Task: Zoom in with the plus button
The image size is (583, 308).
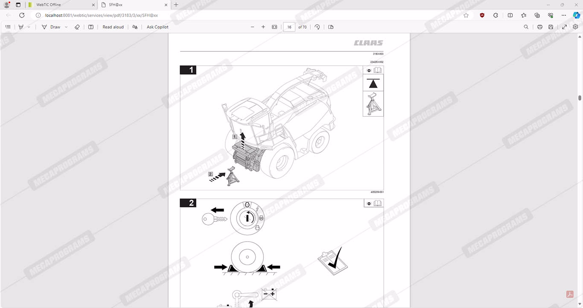Action: [x=263, y=27]
